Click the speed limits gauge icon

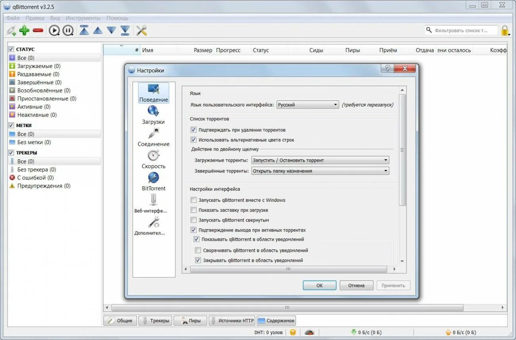pos(310,332)
